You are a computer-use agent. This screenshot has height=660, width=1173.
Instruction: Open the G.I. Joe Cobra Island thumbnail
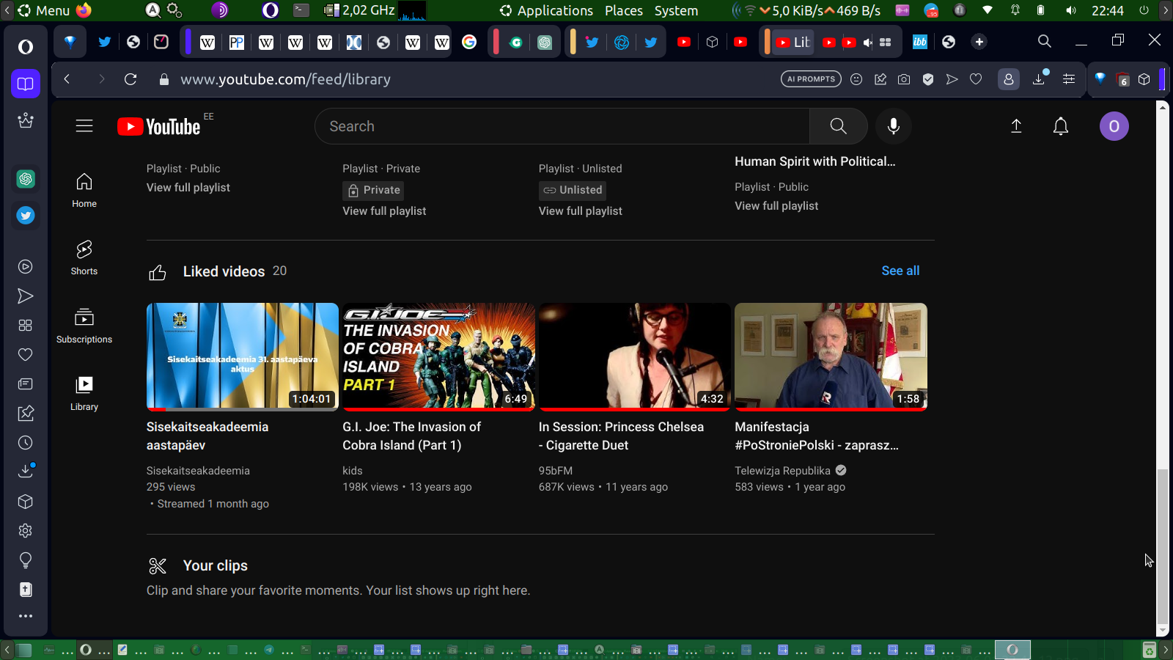[x=438, y=356]
